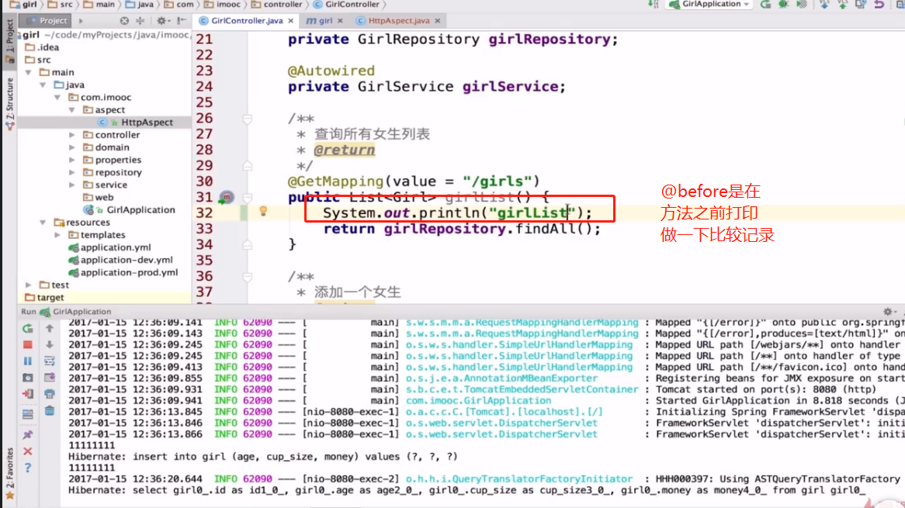Viewport: 905px width, 508px height.
Task: Print console output with printer icon
Action: coord(50,395)
